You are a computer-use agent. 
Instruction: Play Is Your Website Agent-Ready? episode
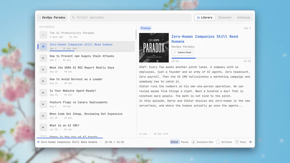pos(43,93)
